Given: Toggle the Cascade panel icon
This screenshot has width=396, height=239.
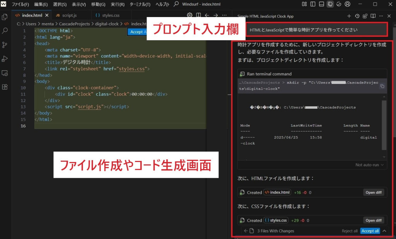Looking at the screenshot, I should tap(330, 4).
